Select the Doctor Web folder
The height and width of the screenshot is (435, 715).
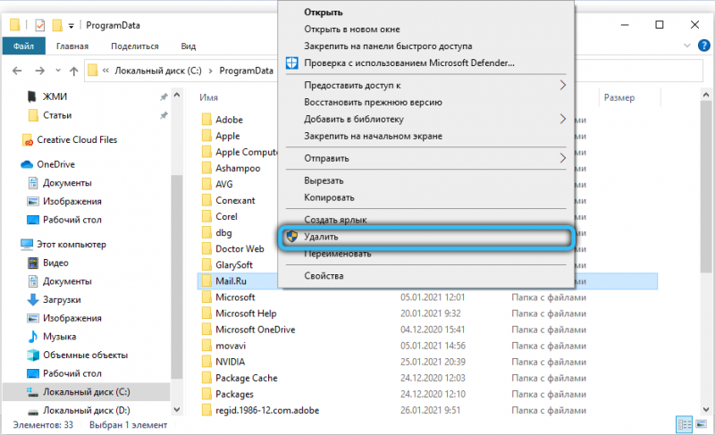click(240, 248)
